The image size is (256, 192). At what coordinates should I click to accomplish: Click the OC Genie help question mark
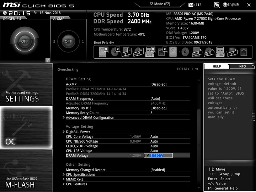pyautogui.click(x=48, y=60)
